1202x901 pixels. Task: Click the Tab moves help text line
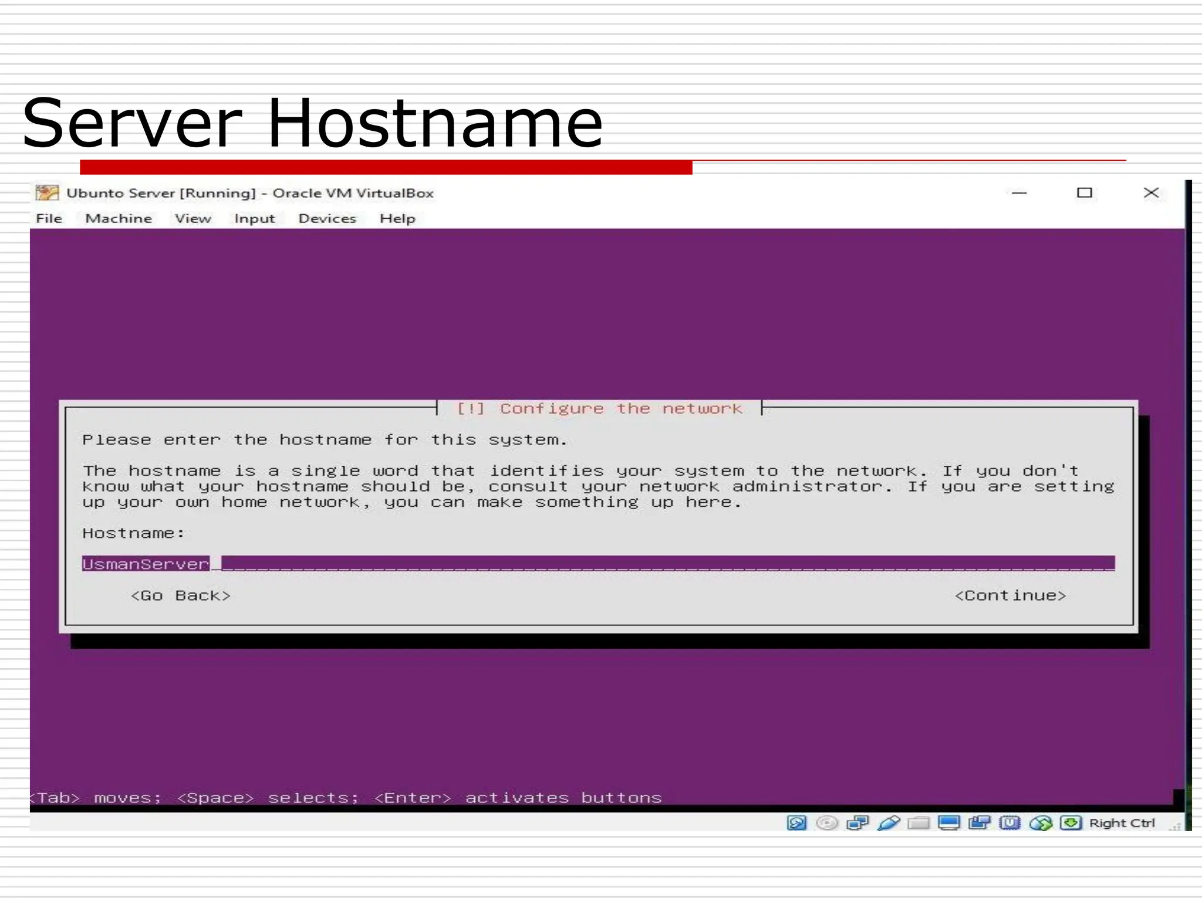click(346, 798)
